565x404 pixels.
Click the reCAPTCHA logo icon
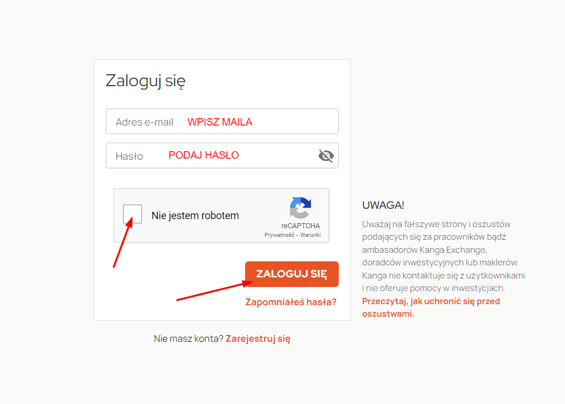[x=300, y=208]
